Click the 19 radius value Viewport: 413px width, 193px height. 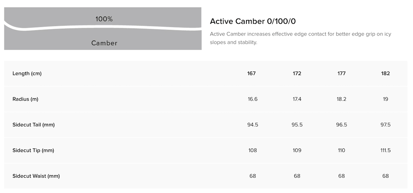pos(386,99)
